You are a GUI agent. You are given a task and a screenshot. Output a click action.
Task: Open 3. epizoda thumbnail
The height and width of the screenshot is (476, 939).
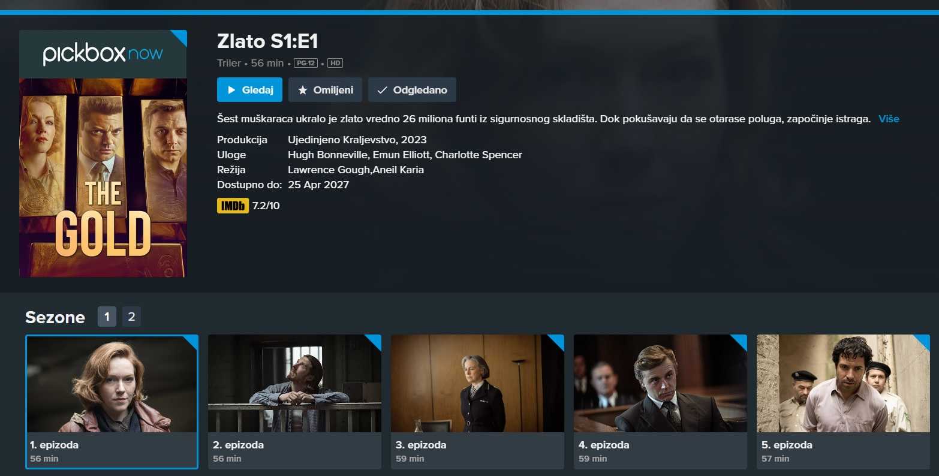pos(477,384)
